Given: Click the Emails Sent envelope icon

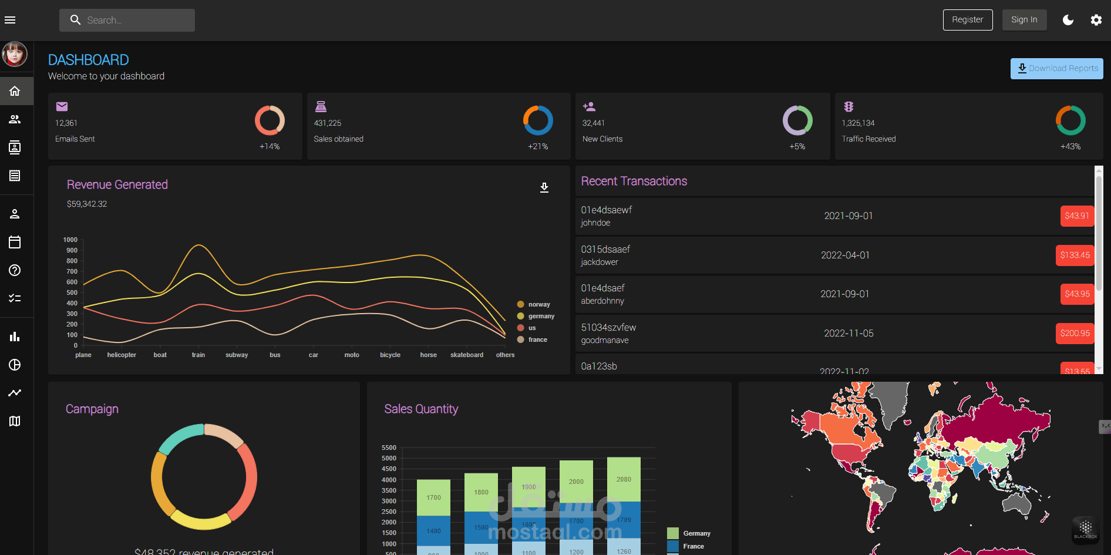Looking at the screenshot, I should click(62, 106).
